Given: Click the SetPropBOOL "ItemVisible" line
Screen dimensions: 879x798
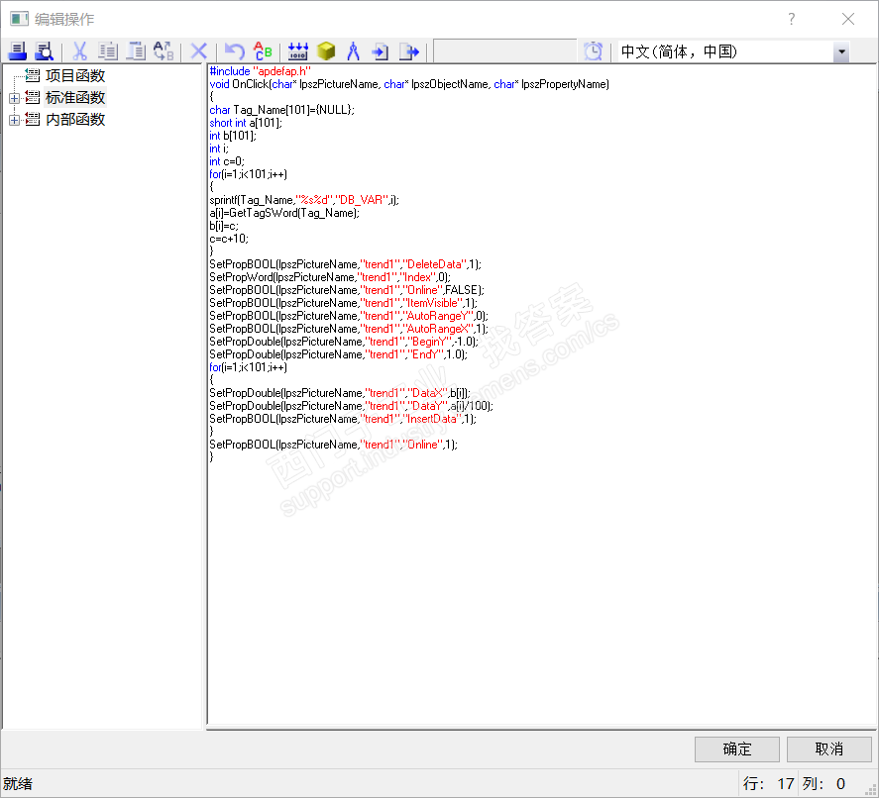Looking at the screenshot, I should click(x=344, y=303).
